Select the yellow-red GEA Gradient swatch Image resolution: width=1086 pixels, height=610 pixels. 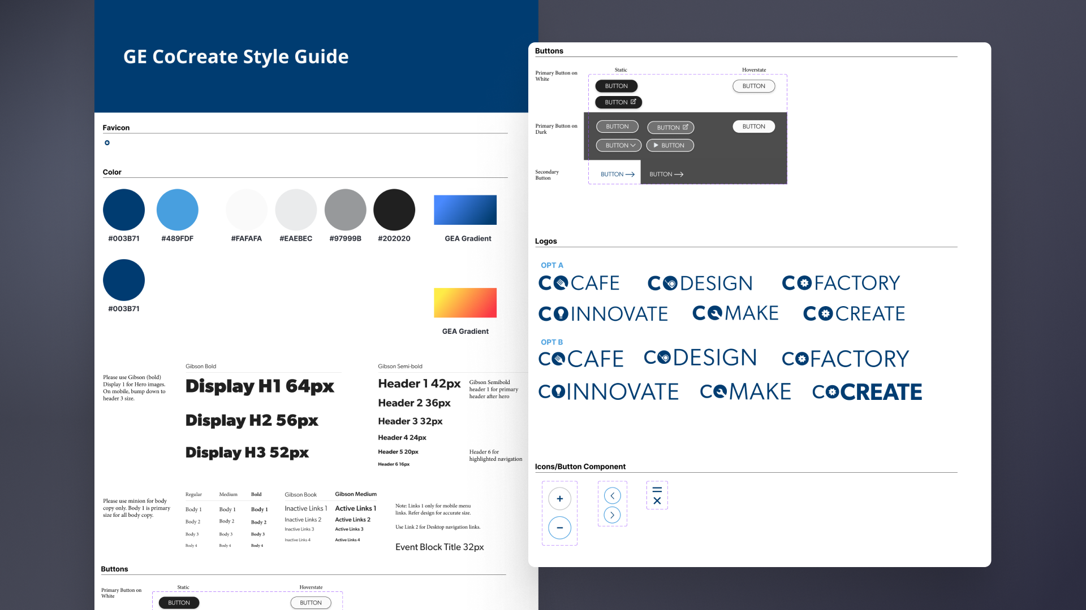point(466,303)
